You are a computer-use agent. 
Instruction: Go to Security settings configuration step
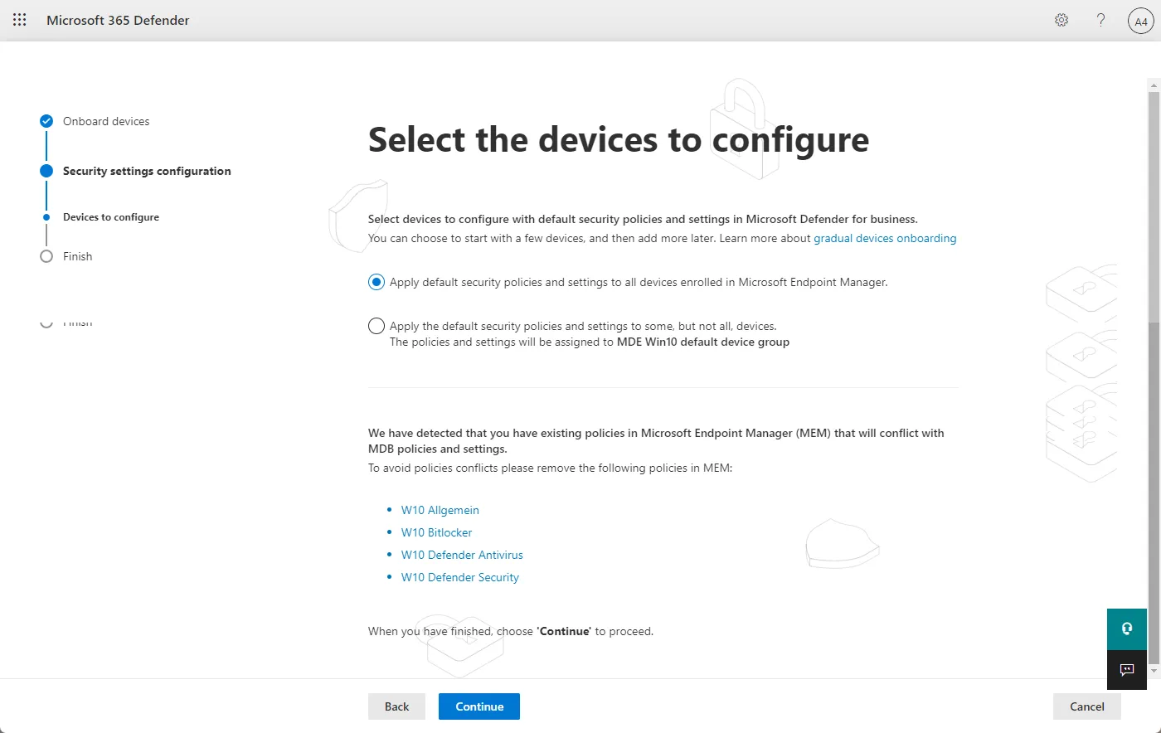(x=147, y=171)
